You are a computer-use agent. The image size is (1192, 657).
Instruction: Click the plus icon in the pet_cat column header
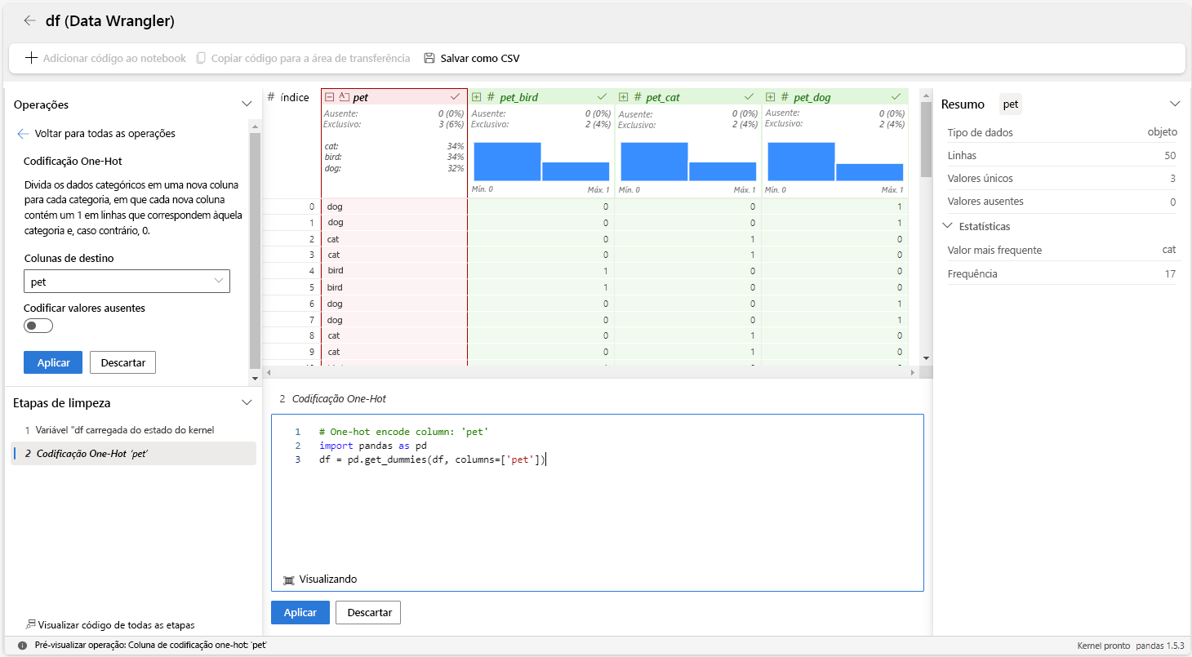click(624, 97)
